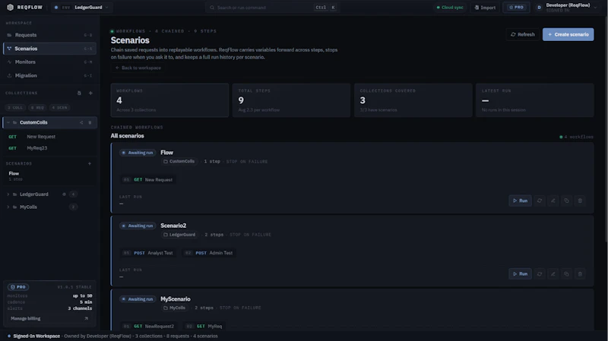Screen dimensions: 608x341
Task: Edit Scenario2 with pencil icon
Action: point(553,274)
